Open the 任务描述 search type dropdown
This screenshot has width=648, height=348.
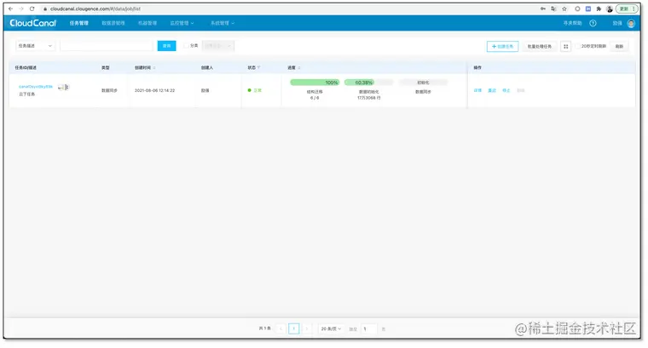tap(35, 46)
